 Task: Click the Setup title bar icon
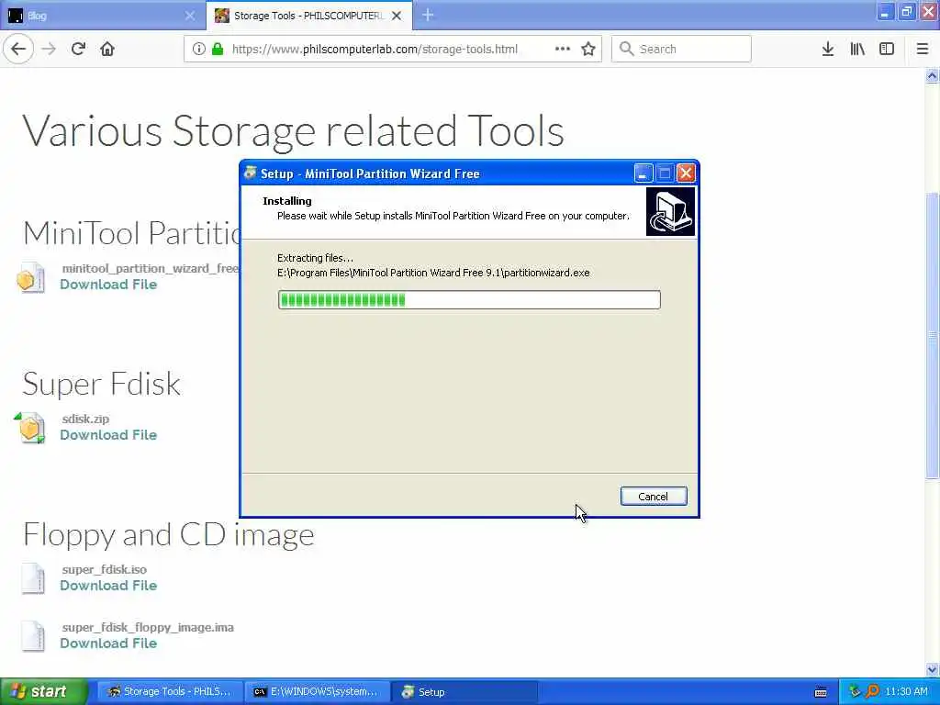point(251,173)
